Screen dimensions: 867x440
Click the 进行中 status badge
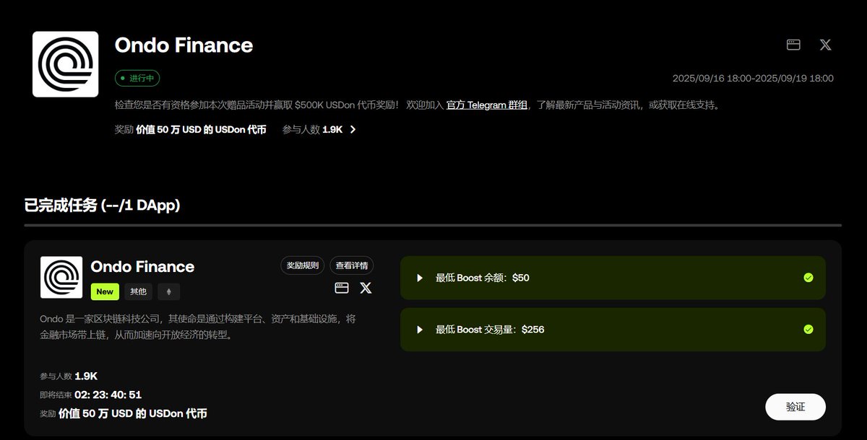click(x=137, y=78)
